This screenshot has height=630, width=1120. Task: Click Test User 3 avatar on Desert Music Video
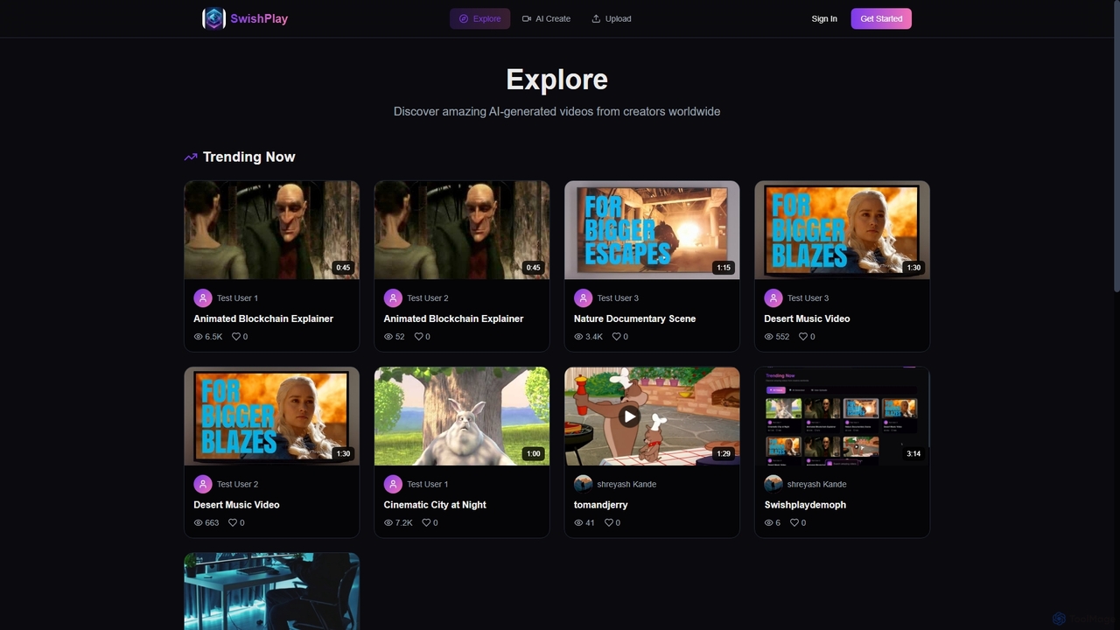tap(773, 298)
